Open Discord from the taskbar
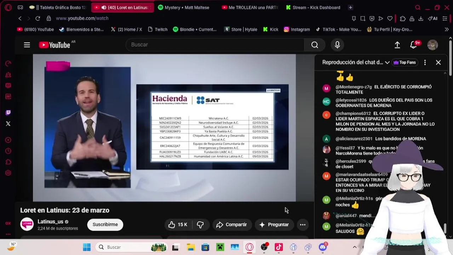The height and width of the screenshot is (255, 453). coord(323,247)
